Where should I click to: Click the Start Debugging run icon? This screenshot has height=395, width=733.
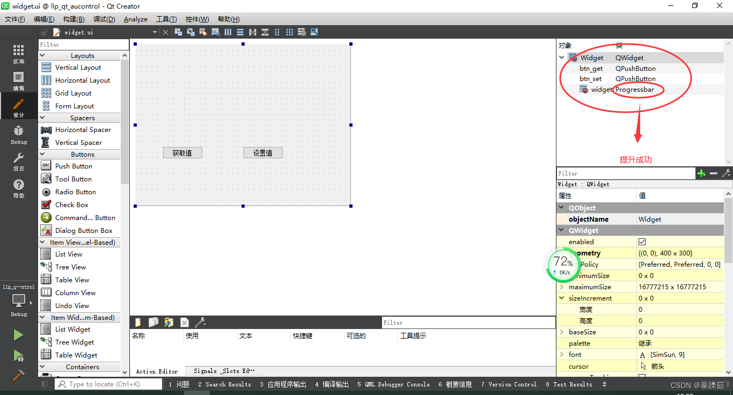(x=18, y=355)
